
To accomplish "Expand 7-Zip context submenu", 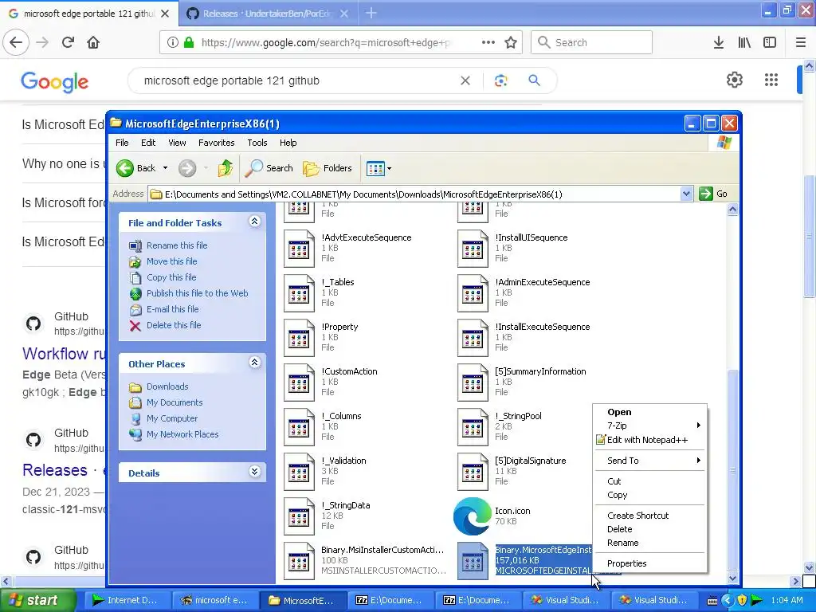I will (x=650, y=426).
